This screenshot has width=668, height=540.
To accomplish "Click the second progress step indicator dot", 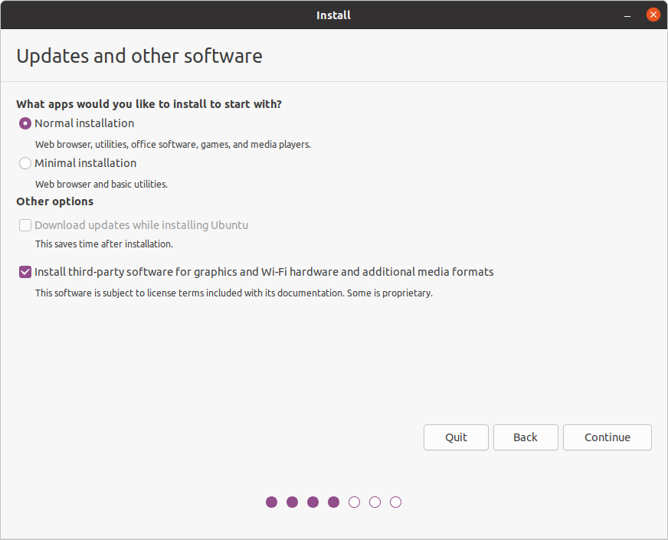I will pyautogui.click(x=292, y=502).
